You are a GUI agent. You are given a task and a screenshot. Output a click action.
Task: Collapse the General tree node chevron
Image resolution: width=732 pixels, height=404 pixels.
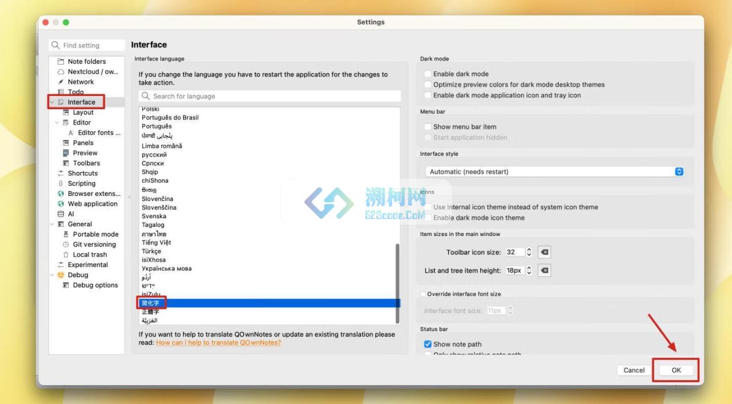52,224
